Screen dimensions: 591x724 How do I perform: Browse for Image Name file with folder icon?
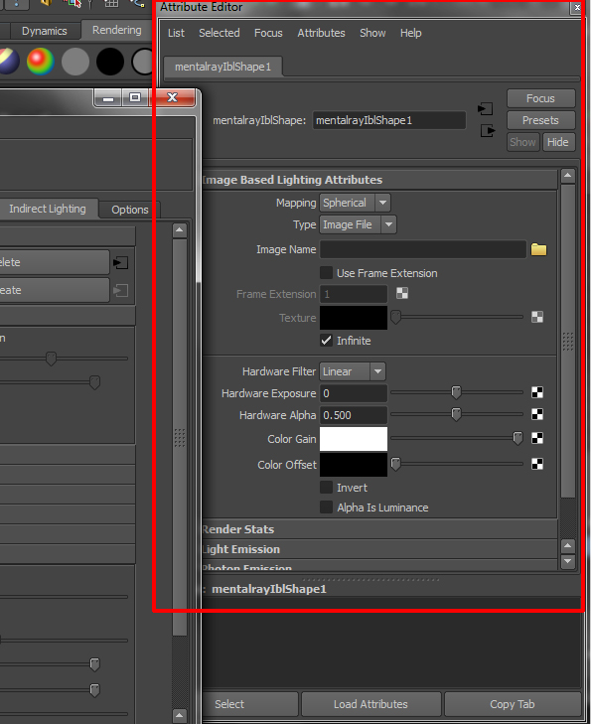(538, 250)
